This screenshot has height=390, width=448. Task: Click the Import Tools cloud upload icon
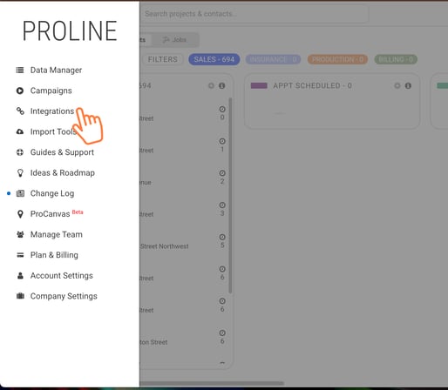click(x=20, y=131)
